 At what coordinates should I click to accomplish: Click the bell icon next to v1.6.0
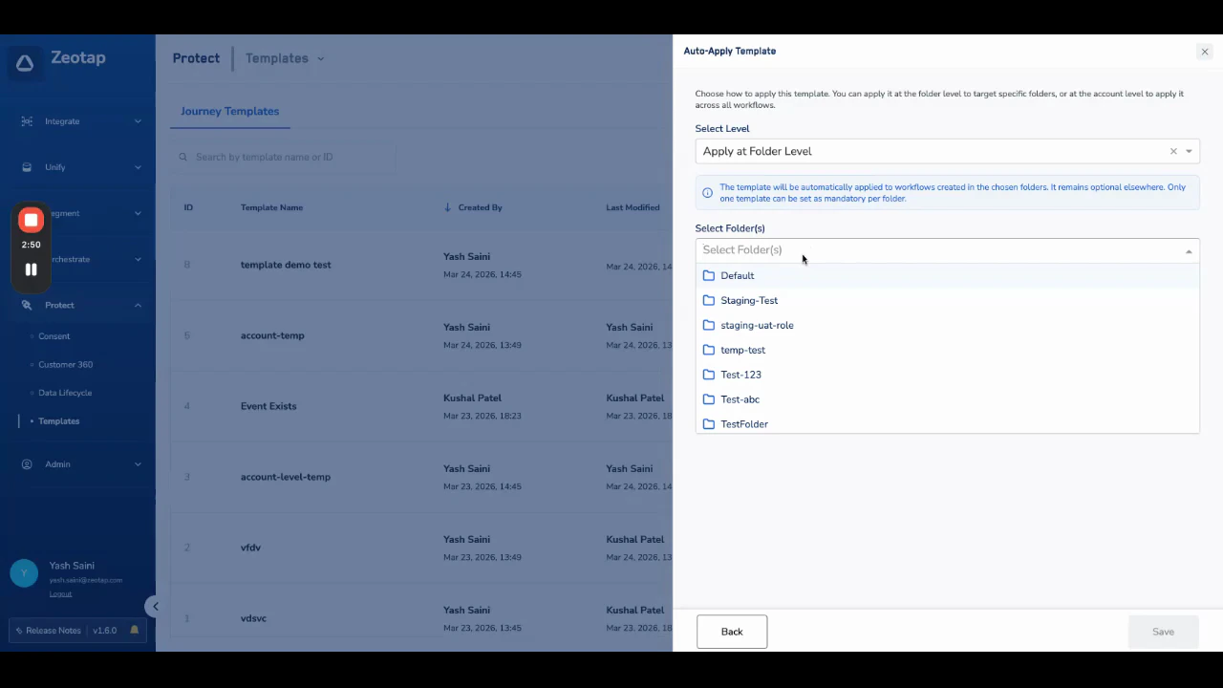(134, 630)
